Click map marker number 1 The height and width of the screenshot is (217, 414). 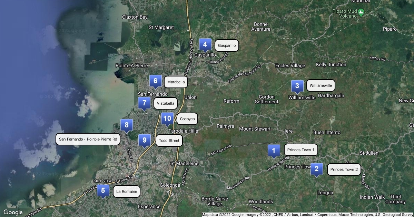[x=274, y=151]
